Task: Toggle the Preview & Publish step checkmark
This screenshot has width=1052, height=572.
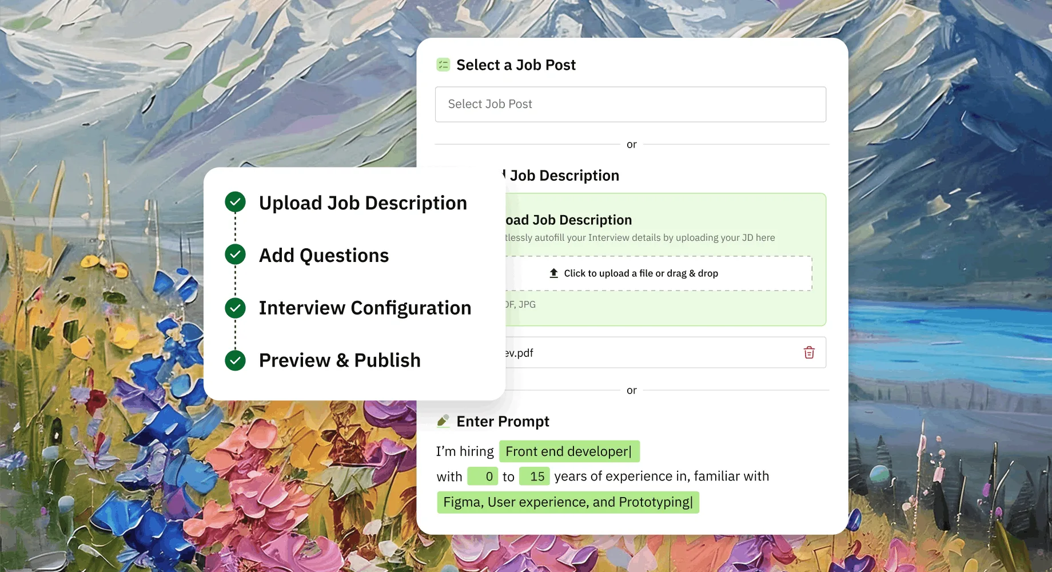Action: tap(235, 360)
